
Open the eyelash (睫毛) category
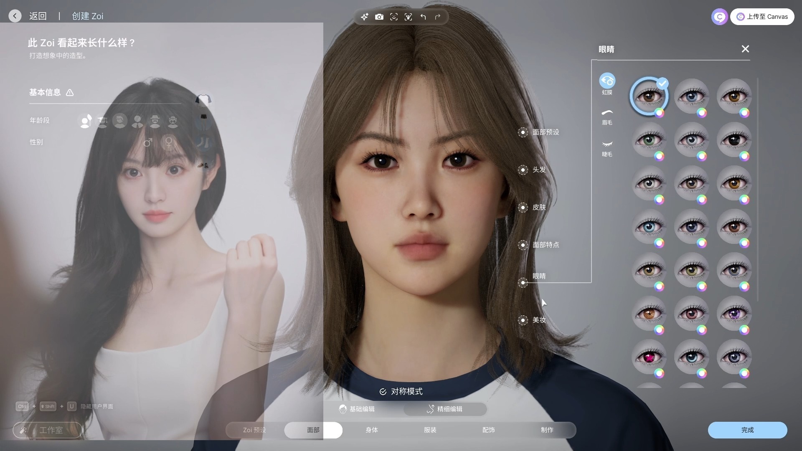pyautogui.click(x=607, y=148)
